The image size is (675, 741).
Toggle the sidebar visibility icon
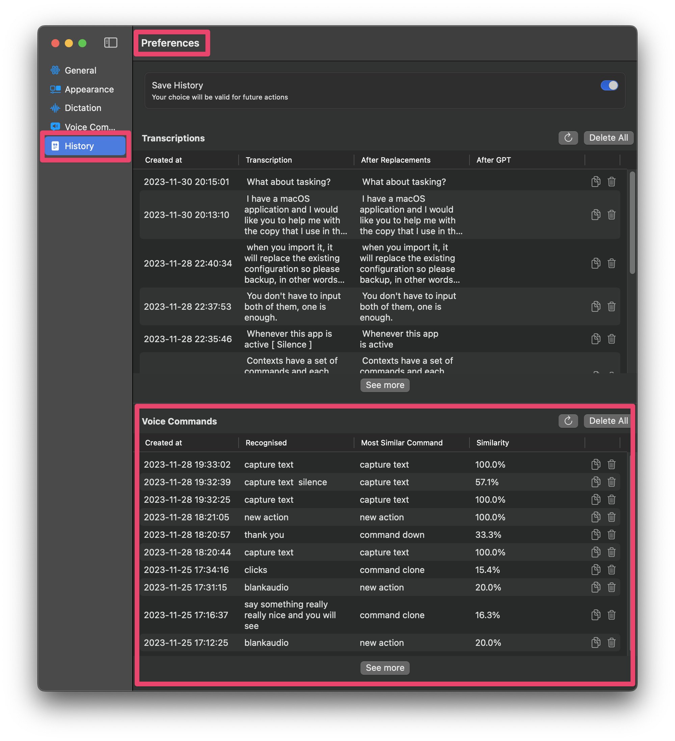click(x=111, y=43)
